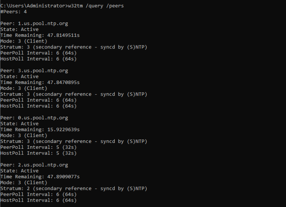Click the 1.us.pool.ntp.org peer name
The height and width of the screenshot is (207, 286).
(x=43, y=23)
